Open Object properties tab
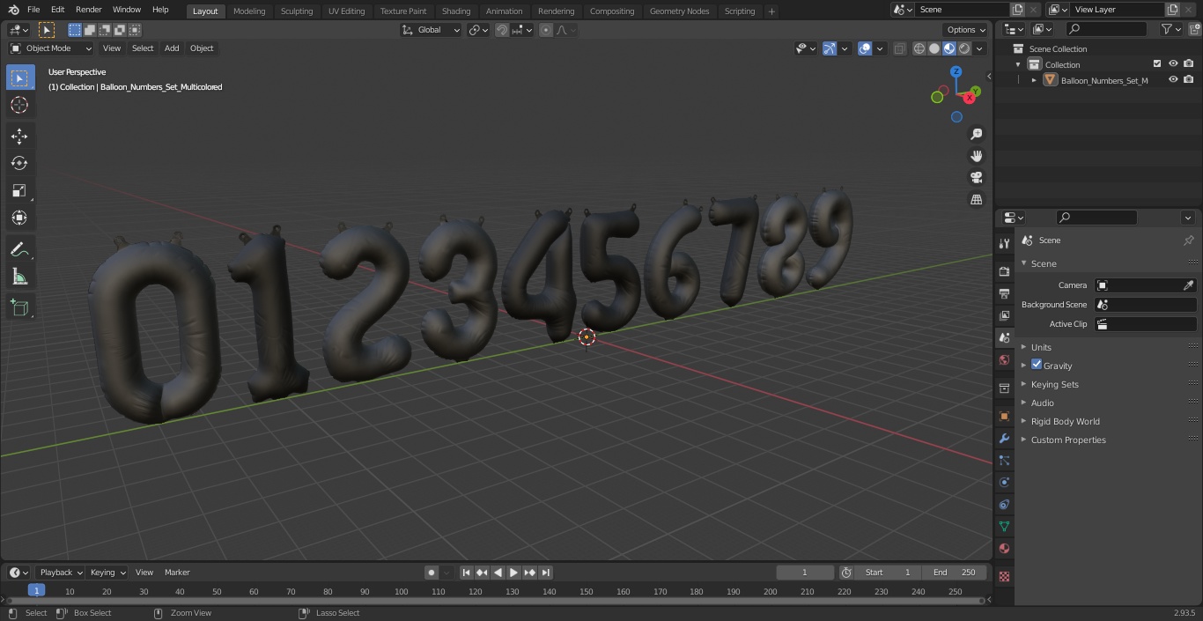This screenshot has height=621, width=1203. (1004, 416)
